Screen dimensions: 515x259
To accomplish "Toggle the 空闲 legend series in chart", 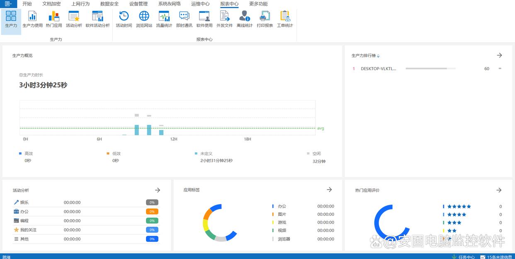I will pyautogui.click(x=316, y=154).
